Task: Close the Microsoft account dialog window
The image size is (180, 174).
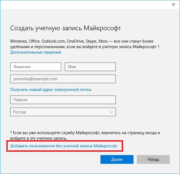Action: point(173,4)
